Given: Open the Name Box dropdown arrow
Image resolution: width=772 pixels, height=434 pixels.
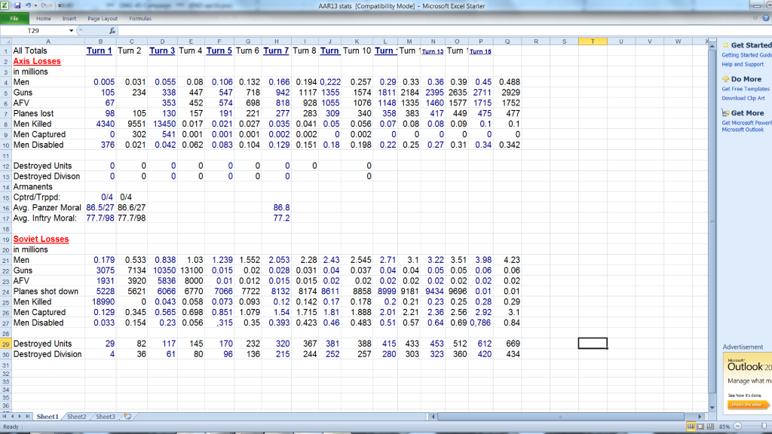Looking at the screenshot, I should click(x=71, y=31).
